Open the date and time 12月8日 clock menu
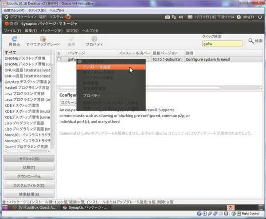The height and width of the screenshot is (219, 266). pyautogui.click(x=215, y=17)
